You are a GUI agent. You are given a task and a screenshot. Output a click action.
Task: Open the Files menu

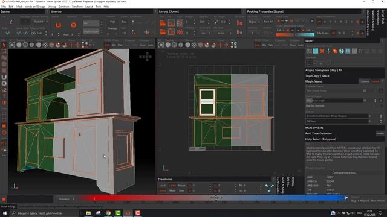(x=4, y=7)
